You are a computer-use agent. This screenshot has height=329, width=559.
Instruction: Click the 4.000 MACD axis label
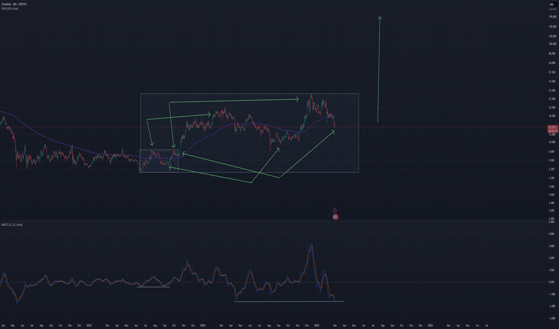[552, 234]
